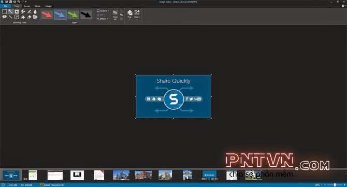This screenshot has height=187, width=347.
Task: Select the Eraser drawing tool
Action: 29,17
